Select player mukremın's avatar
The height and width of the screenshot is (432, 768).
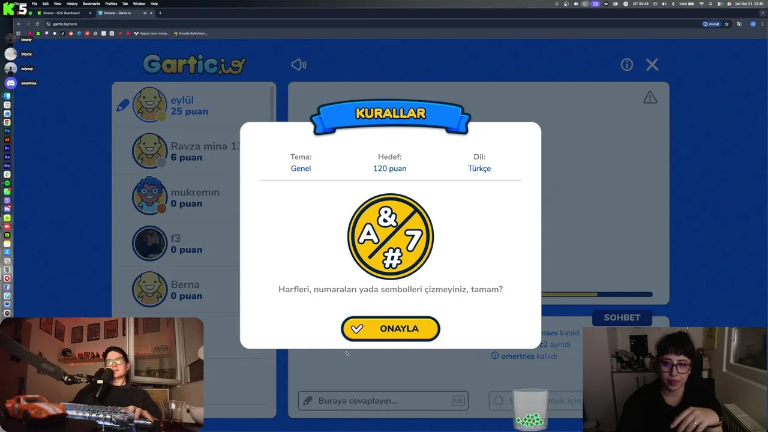pyautogui.click(x=149, y=196)
